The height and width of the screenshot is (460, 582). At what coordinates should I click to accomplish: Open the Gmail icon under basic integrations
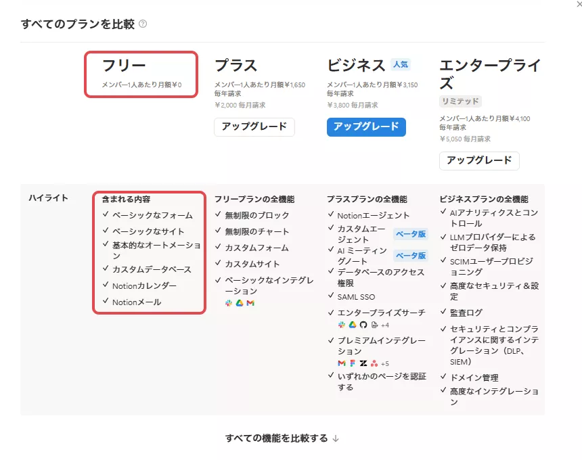click(250, 303)
